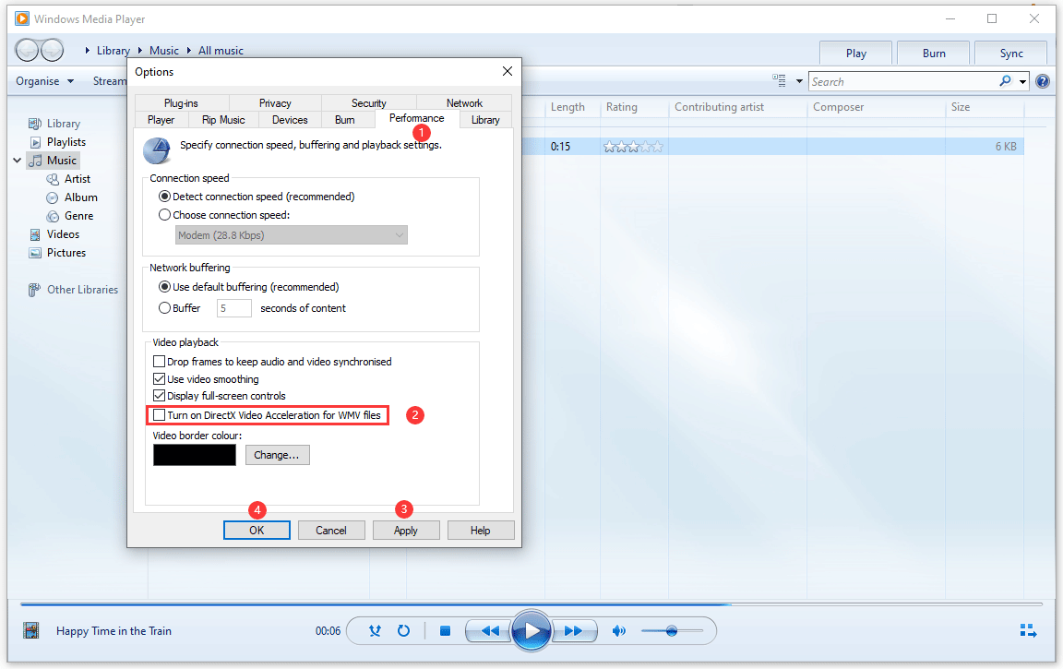Select the Buffer seconds radio button
Screen dimensions: 1063x669
(x=164, y=307)
